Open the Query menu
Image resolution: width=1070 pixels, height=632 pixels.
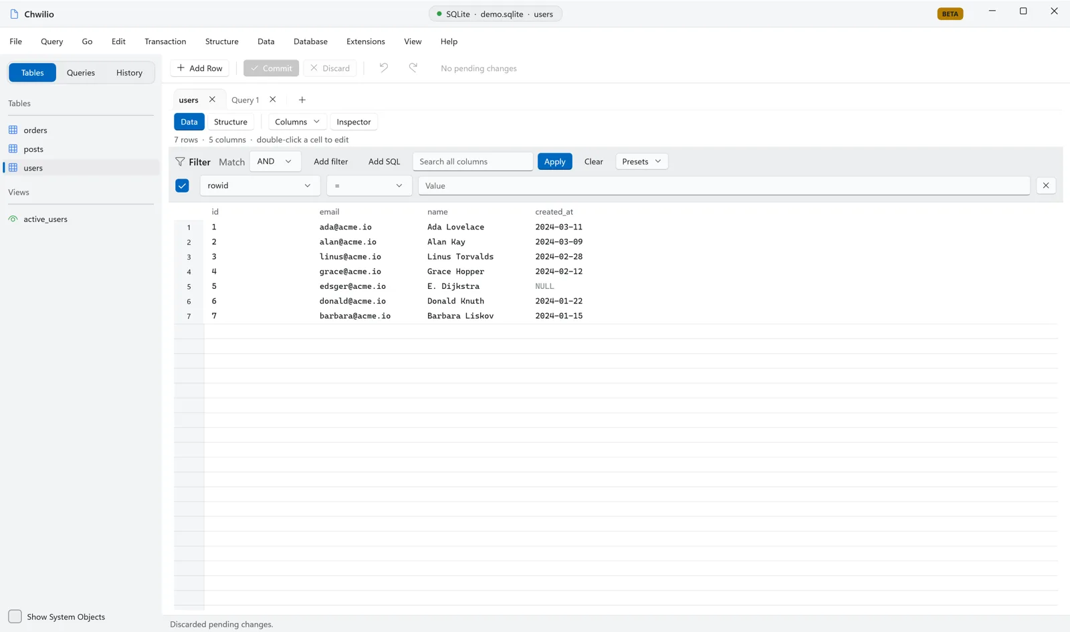51,41
